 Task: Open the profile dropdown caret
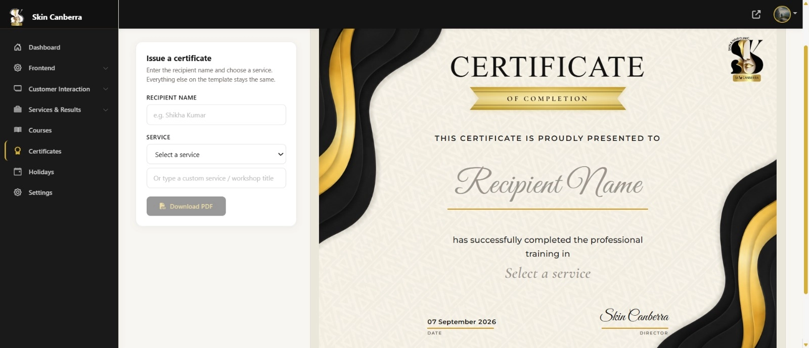coord(795,13)
